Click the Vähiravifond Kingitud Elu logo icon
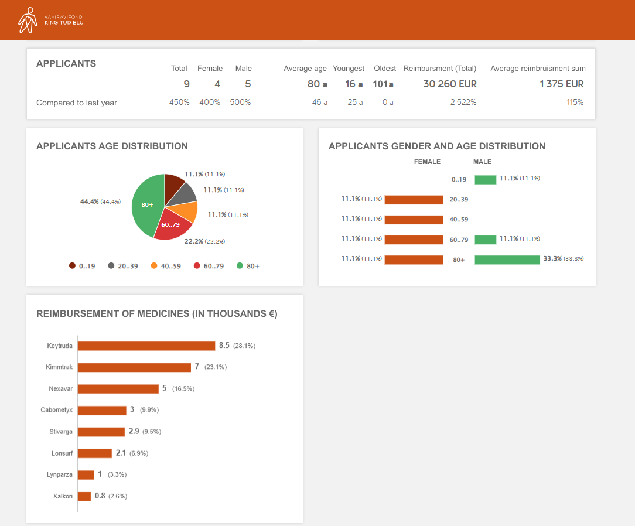The height and width of the screenshot is (526, 635). click(x=28, y=21)
